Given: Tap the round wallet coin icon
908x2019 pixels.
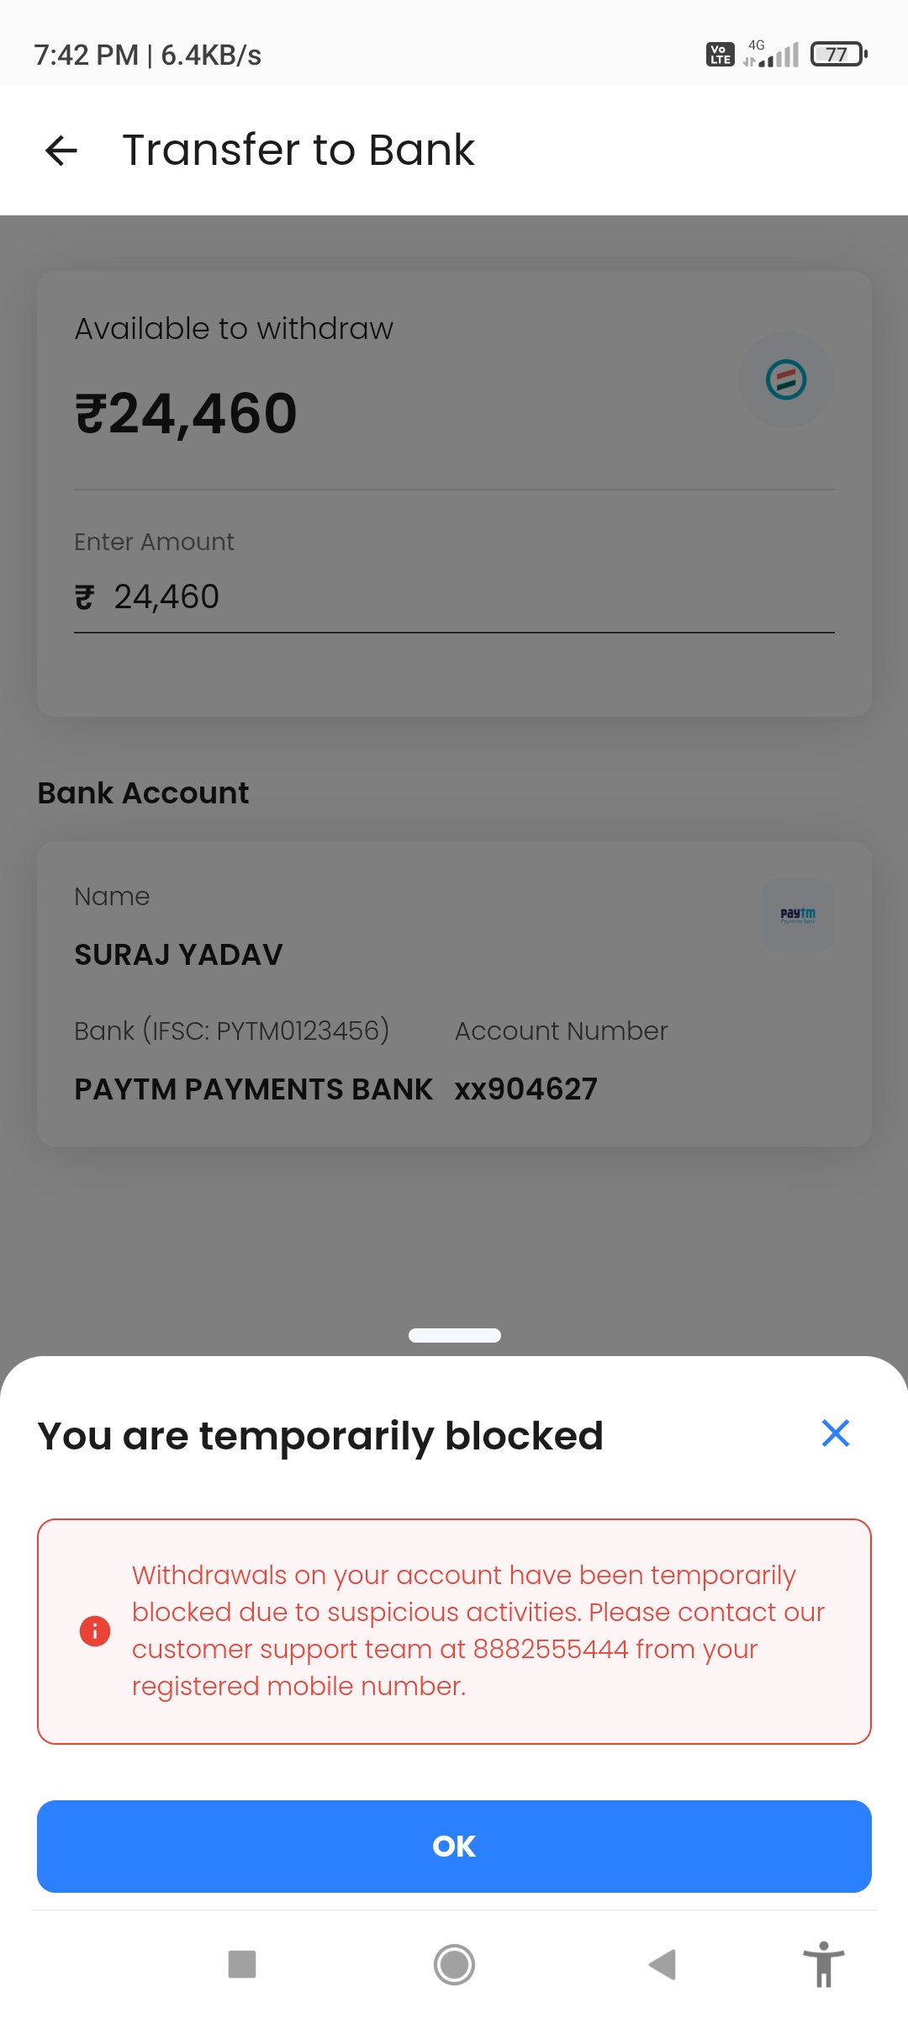Looking at the screenshot, I should (786, 379).
